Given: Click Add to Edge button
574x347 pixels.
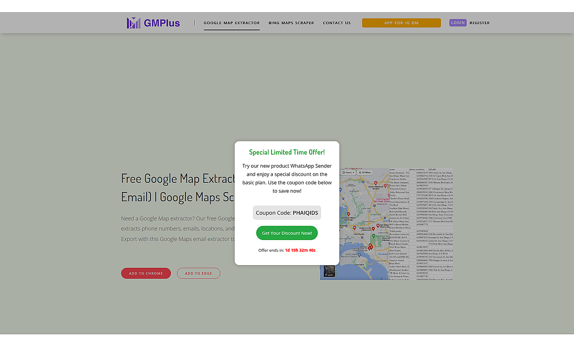Looking at the screenshot, I should [199, 273].
